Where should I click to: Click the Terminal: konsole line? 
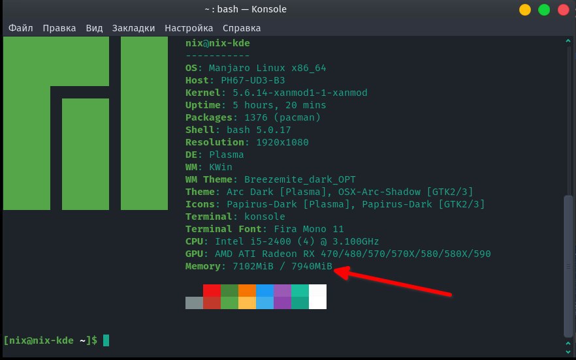235,217
